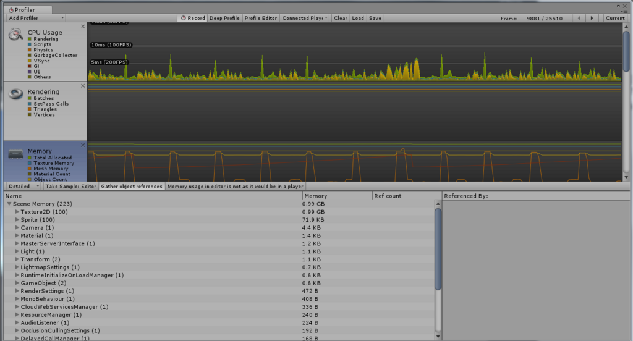Enable Profile Editor
The image size is (633, 341).
[261, 18]
